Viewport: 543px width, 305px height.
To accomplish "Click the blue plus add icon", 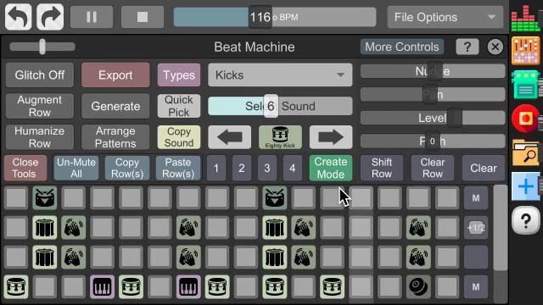I will point(525,186).
